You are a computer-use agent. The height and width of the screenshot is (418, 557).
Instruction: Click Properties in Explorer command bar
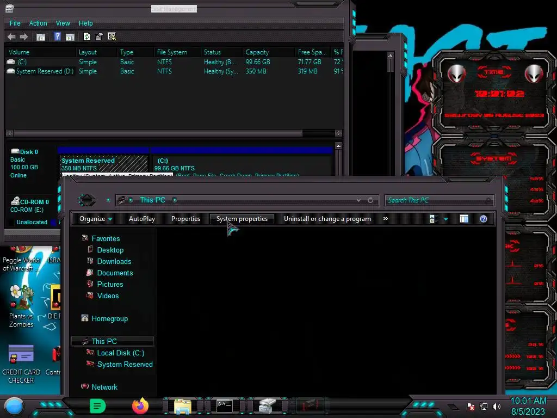point(185,219)
